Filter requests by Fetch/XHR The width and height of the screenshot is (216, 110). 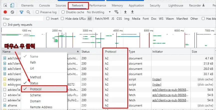coord(102,18)
